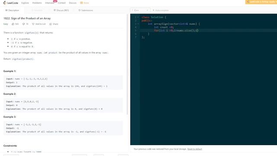Click the 'int count =0;' code line
The width and height of the screenshot is (277, 156).
point(164,27)
